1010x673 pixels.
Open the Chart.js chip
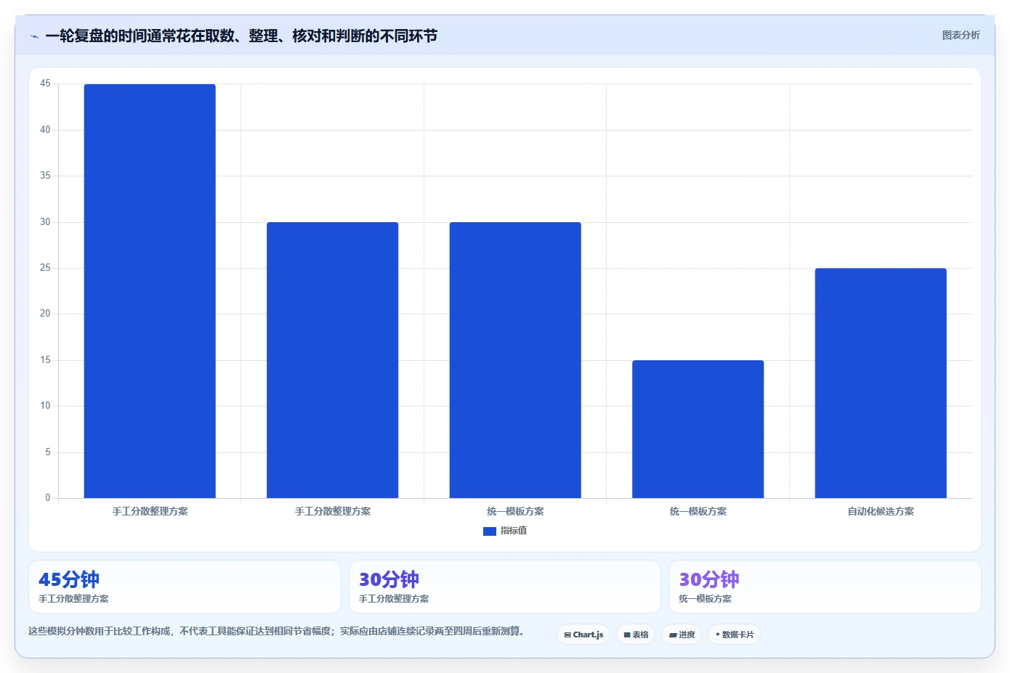[x=583, y=635]
